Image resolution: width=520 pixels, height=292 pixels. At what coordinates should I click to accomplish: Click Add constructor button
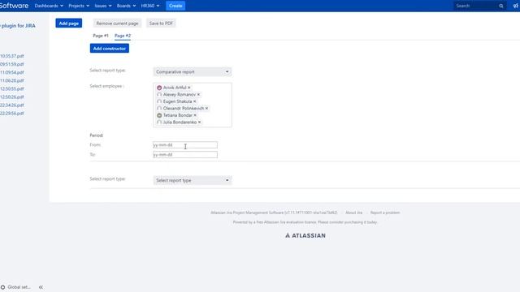coord(110,49)
